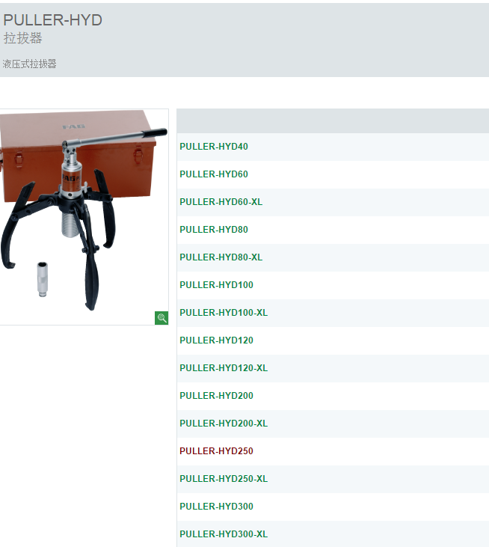This screenshot has width=489, height=547.
Task: Open the PULLER-HYD100 product link
Action: point(216,285)
